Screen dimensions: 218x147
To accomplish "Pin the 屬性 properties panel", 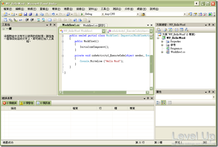I will pyautogui.click(x=210, y=92).
